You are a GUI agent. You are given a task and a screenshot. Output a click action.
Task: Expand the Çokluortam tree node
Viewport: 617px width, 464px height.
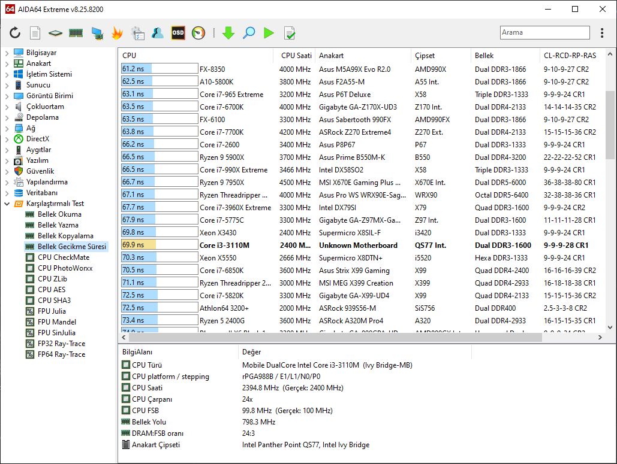[7, 107]
